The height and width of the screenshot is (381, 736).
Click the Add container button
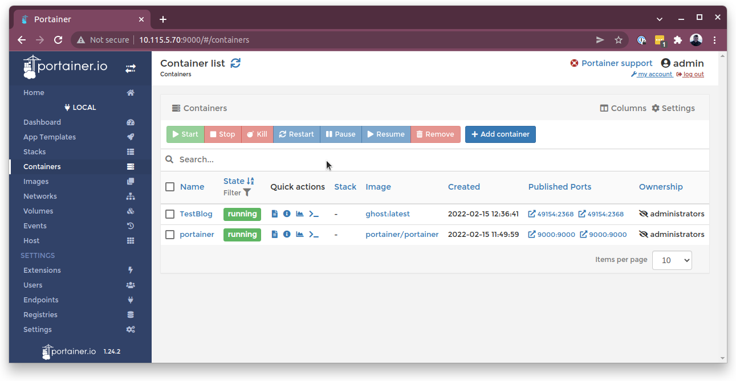pyautogui.click(x=500, y=134)
